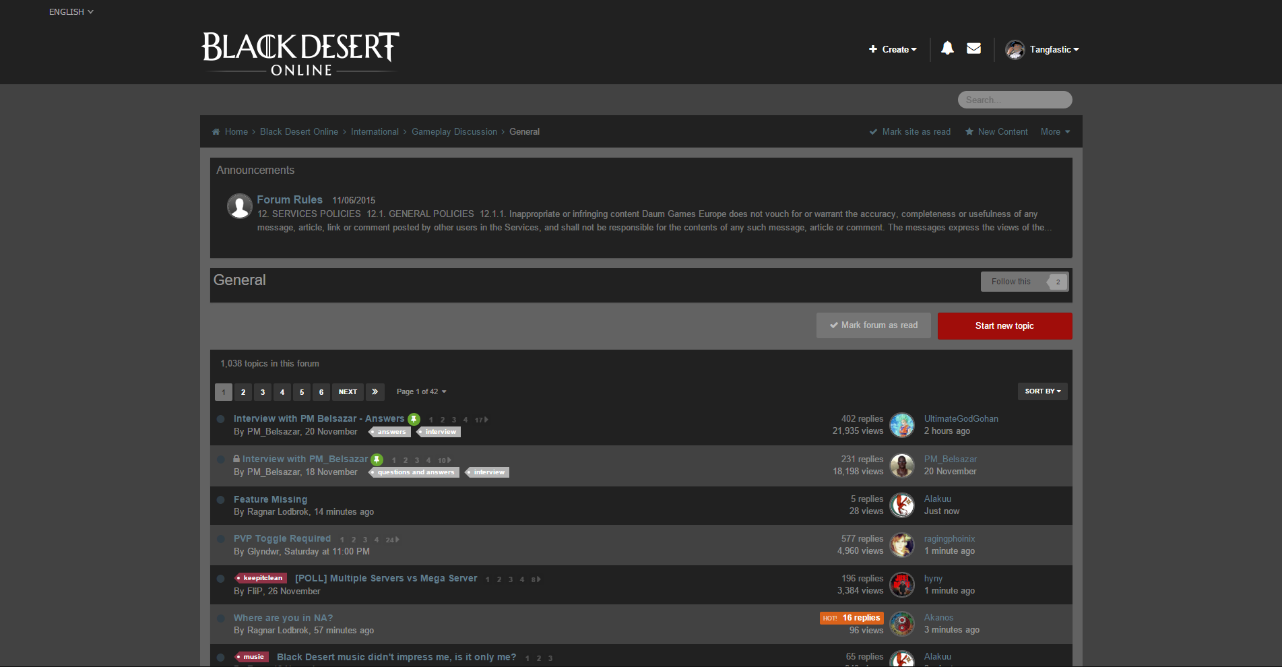This screenshot has height=667, width=1282.
Task: Go to page 4 of topic list
Action: pyautogui.click(x=282, y=391)
